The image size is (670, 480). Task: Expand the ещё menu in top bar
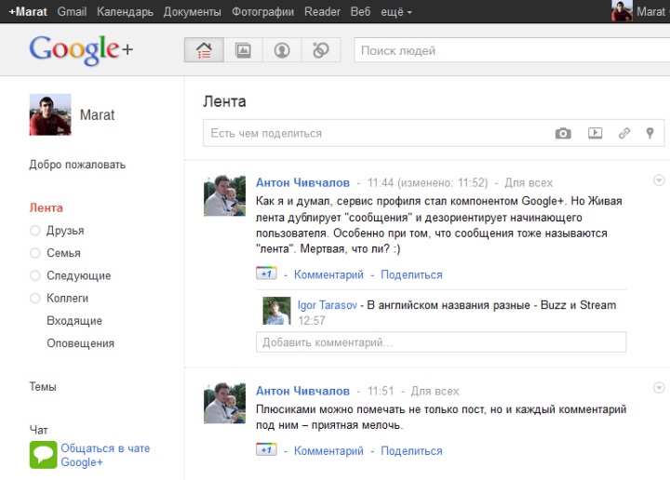[396, 12]
